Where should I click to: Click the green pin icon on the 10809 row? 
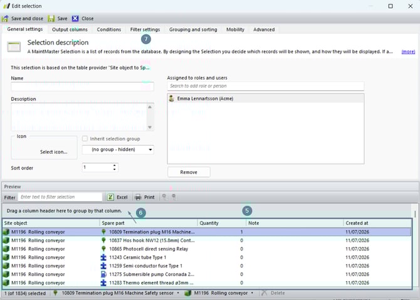pos(103,232)
